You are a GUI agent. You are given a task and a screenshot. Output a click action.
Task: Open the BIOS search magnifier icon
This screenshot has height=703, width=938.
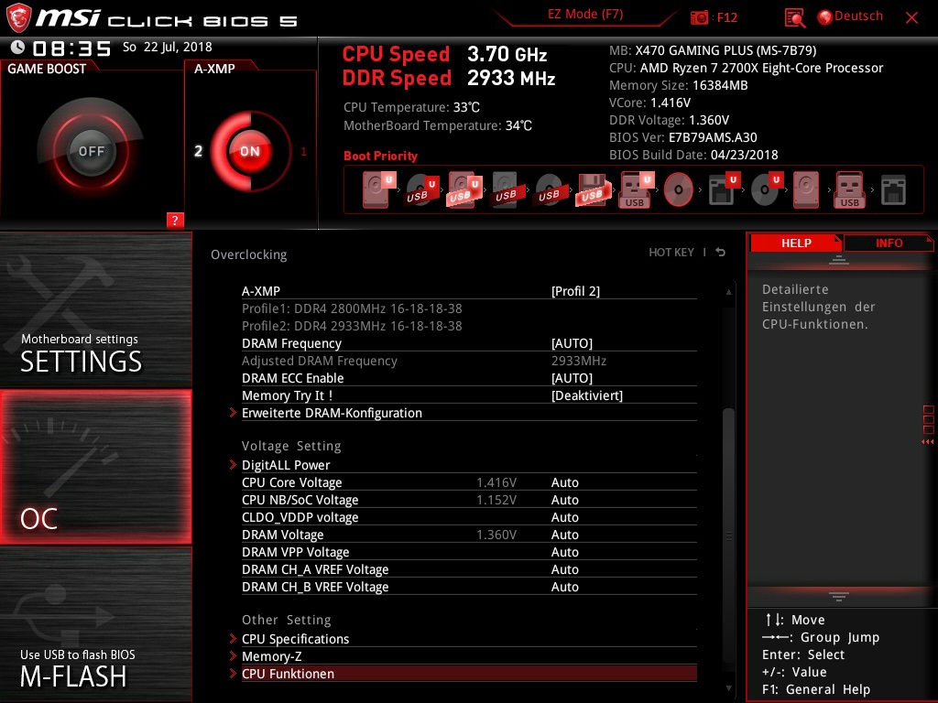coord(794,18)
